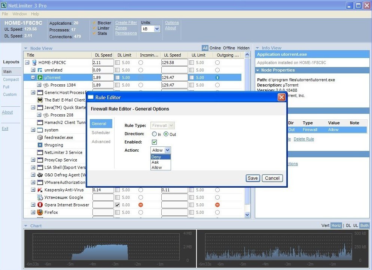Collapse the Node View panel
Image resolution: width=372 pixels, height=270 pixels.
coord(26,48)
